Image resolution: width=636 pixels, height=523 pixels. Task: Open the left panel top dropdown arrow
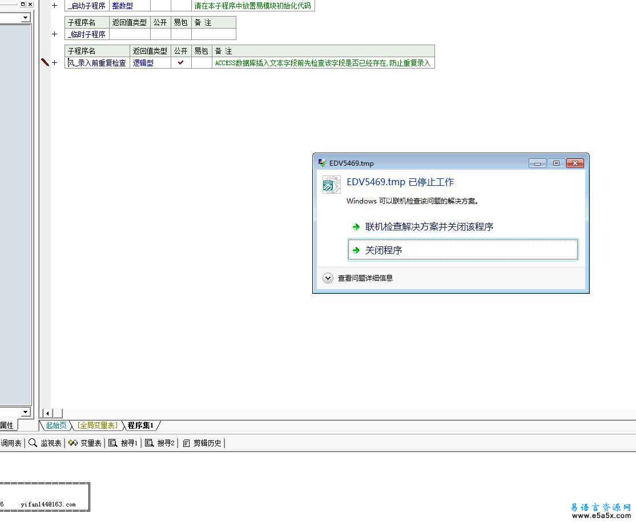tap(26, 18)
